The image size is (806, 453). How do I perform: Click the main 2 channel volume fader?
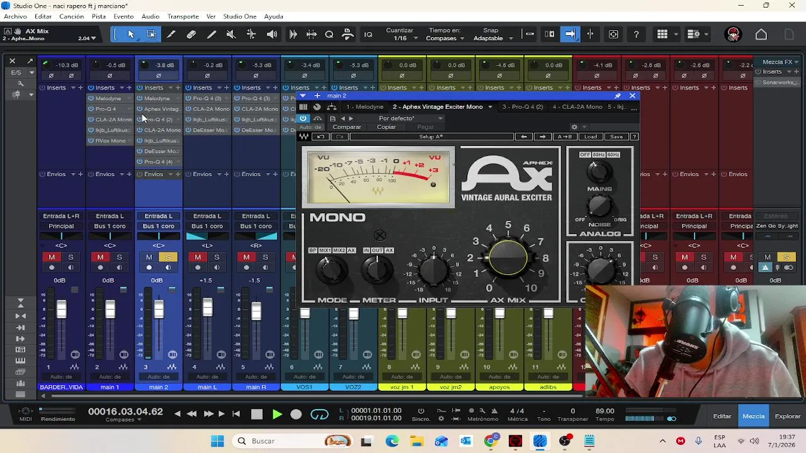[159, 309]
